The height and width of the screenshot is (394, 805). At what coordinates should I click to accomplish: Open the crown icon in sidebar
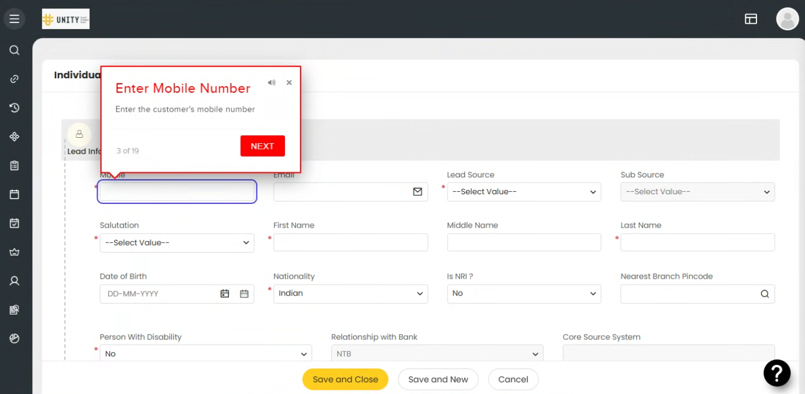point(15,252)
